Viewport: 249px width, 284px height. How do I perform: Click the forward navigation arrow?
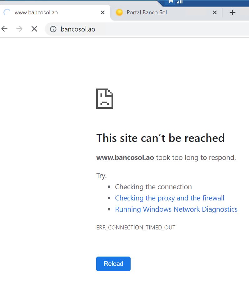click(19, 29)
